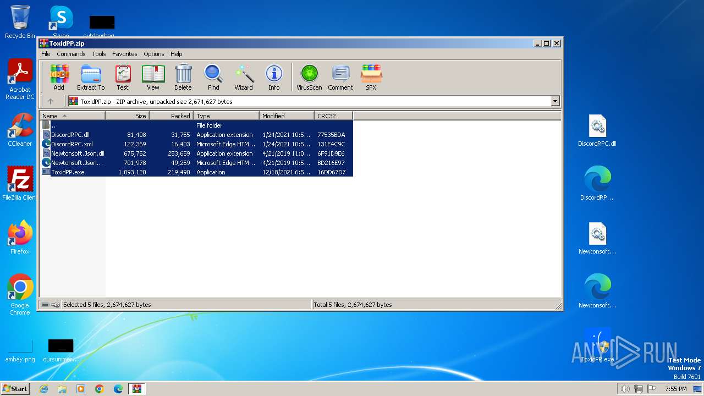Screen dimensions: 704x396
Task: Select Newtonsoft.Json.dll in the archive list
Action: pos(196,153)
